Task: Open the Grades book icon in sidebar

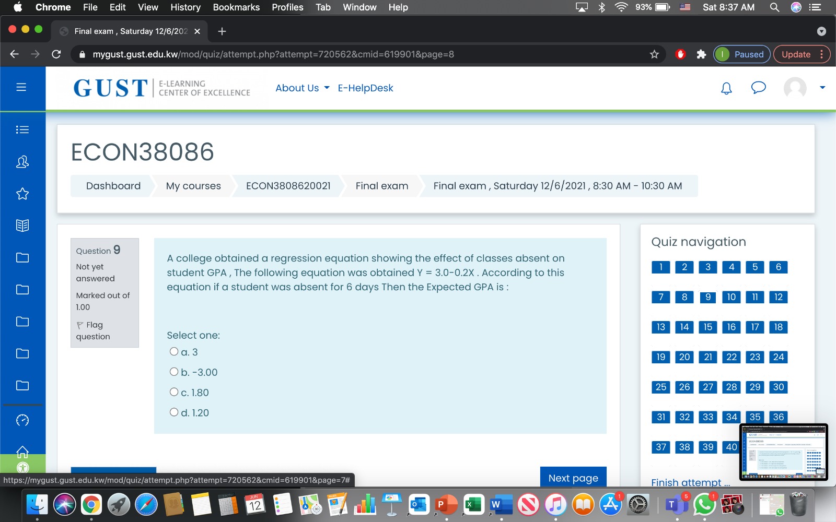Action: click(22, 226)
